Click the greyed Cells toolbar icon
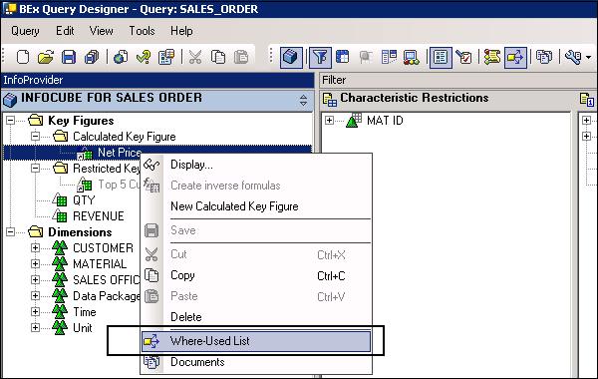 [366, 58]
